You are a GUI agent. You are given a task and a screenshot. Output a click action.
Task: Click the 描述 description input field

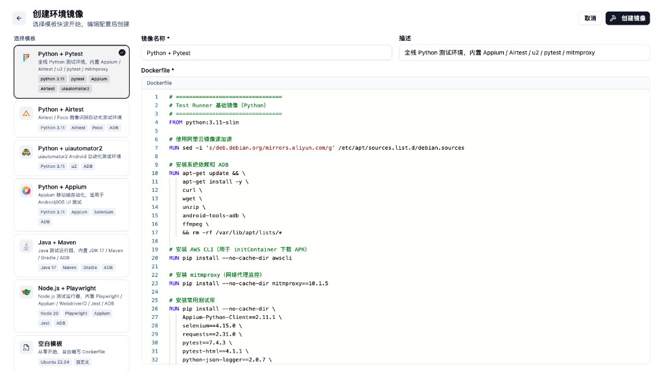(524, 52)
